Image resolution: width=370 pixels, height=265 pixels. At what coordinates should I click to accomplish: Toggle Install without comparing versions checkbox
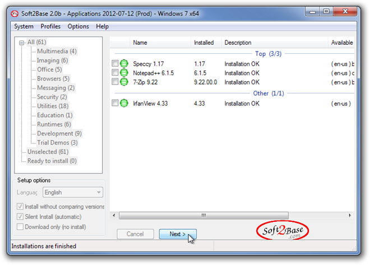pyautogui.click(x=20, y=207)
